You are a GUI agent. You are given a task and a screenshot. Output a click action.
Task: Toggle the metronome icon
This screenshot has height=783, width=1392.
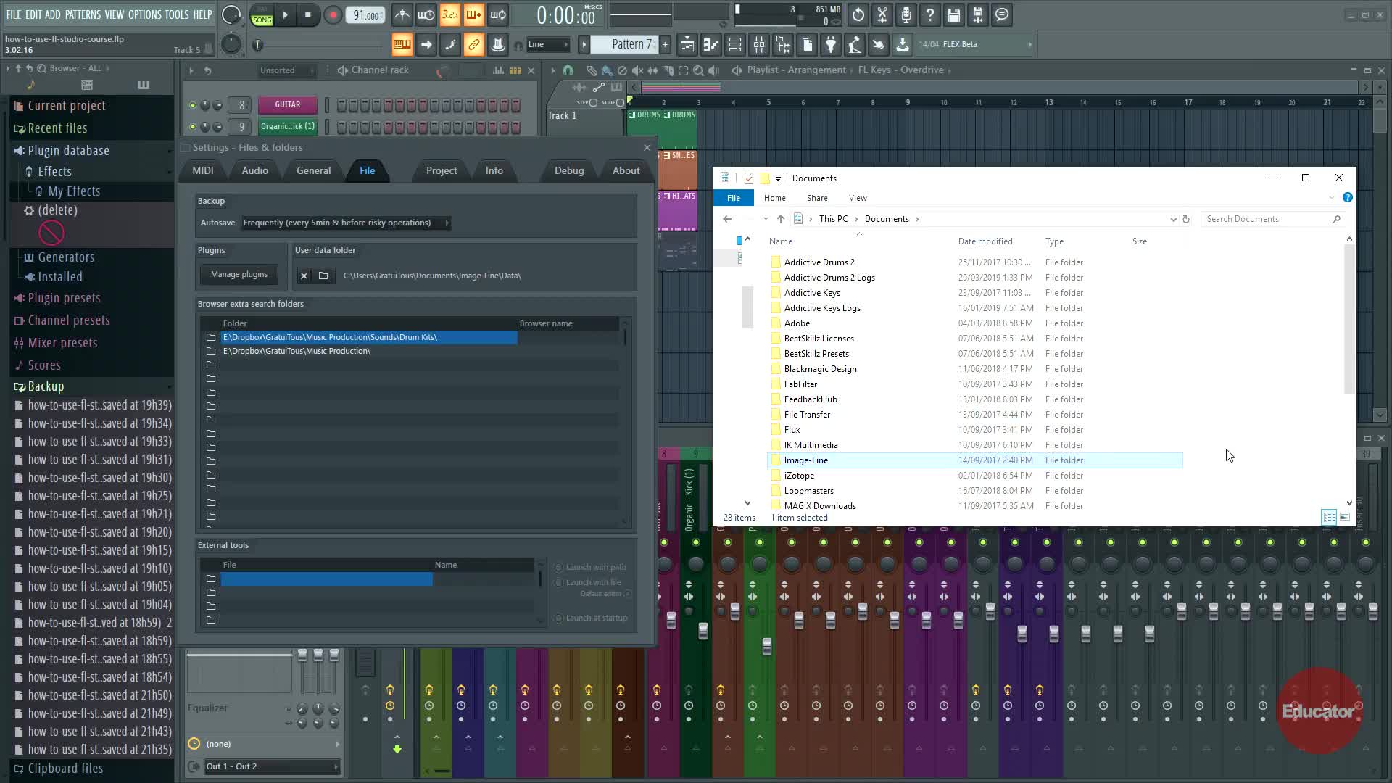pos(402,14)
